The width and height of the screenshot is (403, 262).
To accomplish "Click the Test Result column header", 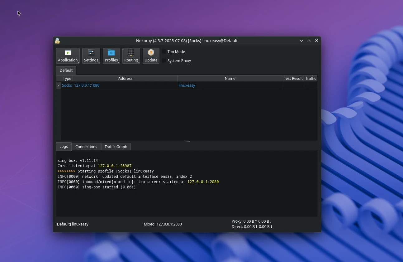I will 293,78.
